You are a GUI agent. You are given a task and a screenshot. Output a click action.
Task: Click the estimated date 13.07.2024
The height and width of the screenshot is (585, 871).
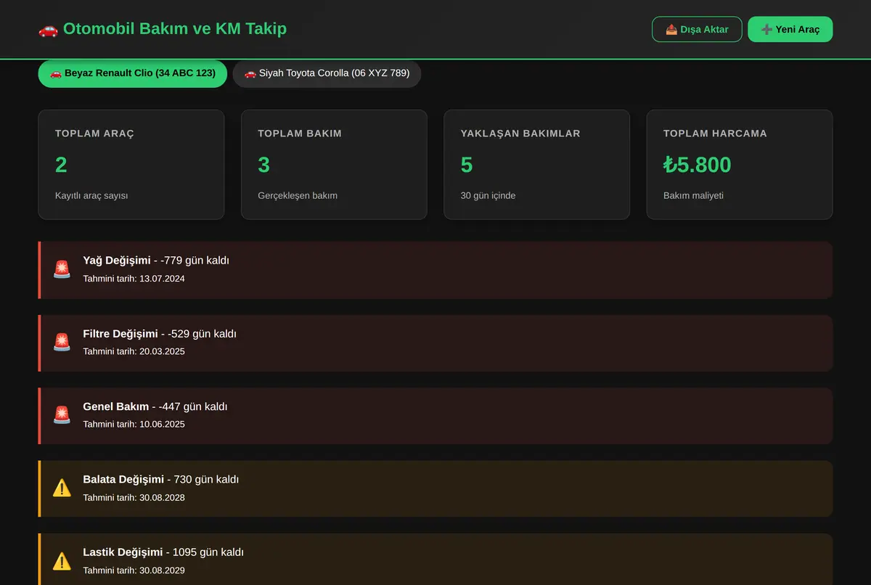pyautogui.click(x=162, y=279)
